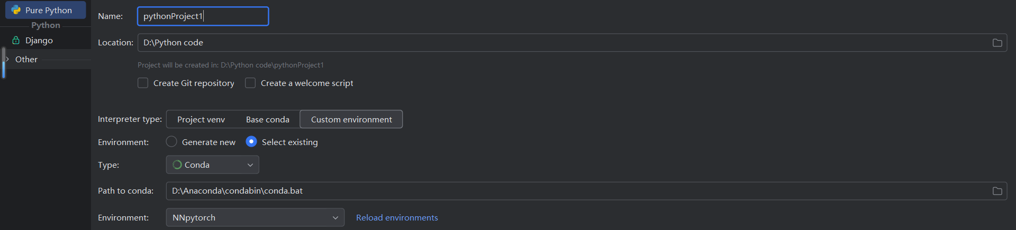Click the project Name input field

click(203, 16)
